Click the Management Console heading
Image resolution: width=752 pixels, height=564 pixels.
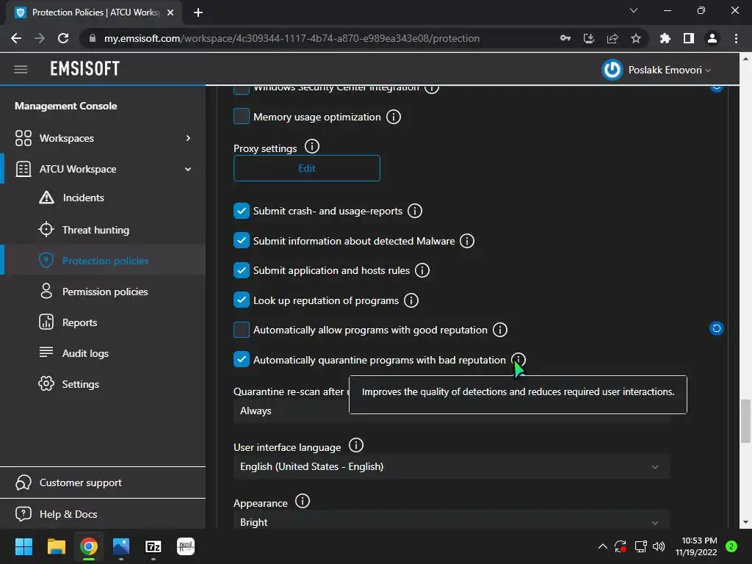pyautogui.click(x=65, y=106)
